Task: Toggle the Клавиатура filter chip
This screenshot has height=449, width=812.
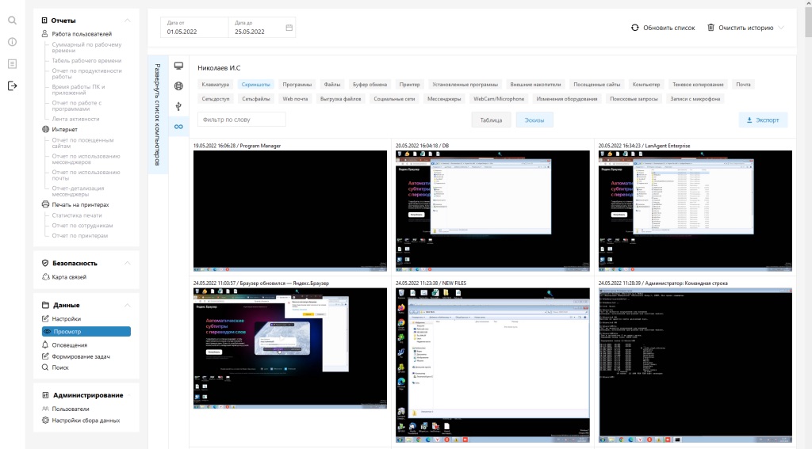Action: 215,84
